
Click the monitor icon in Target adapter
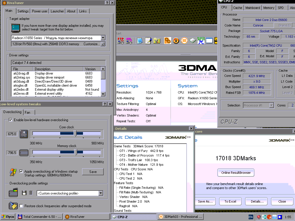pyautogui.click(x=16, y=28)
